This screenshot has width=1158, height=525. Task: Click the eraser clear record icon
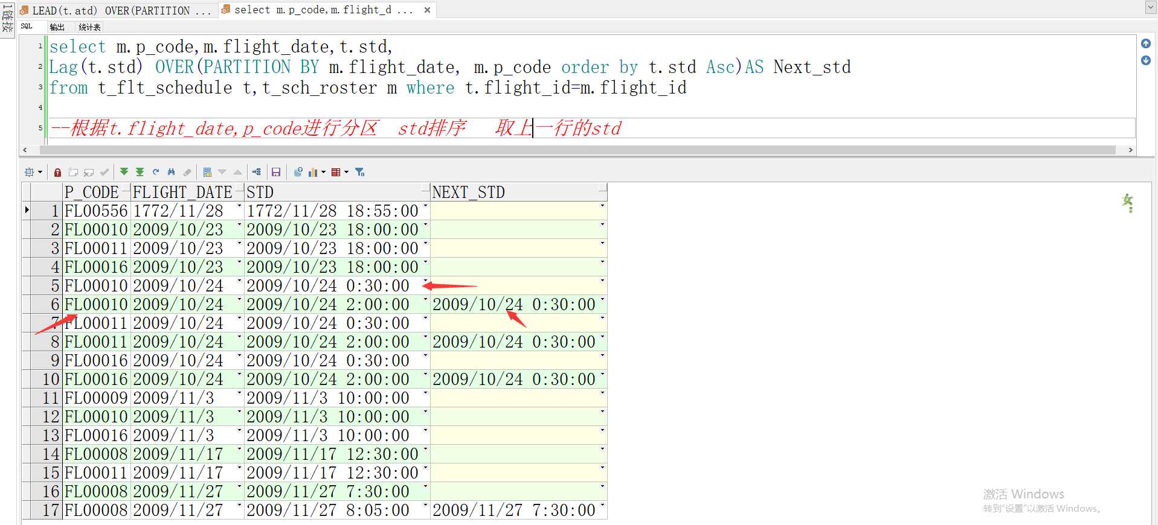click(187, 172)
